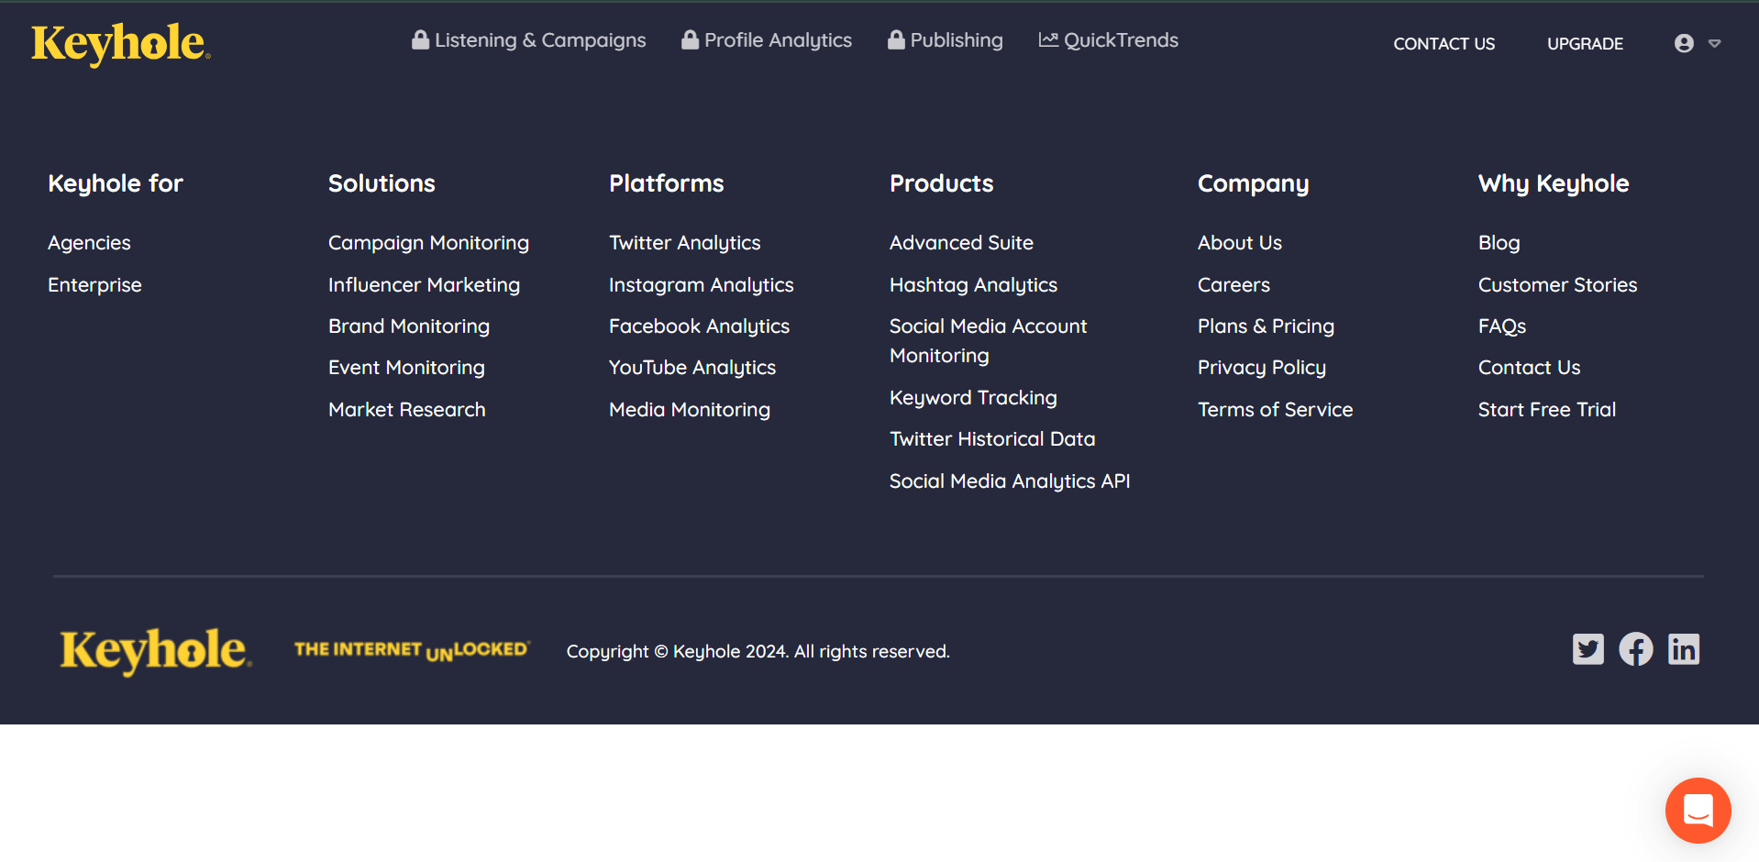Go to Agencies link
Viewport: 1759px width, 862px height.
pos(89,243)
